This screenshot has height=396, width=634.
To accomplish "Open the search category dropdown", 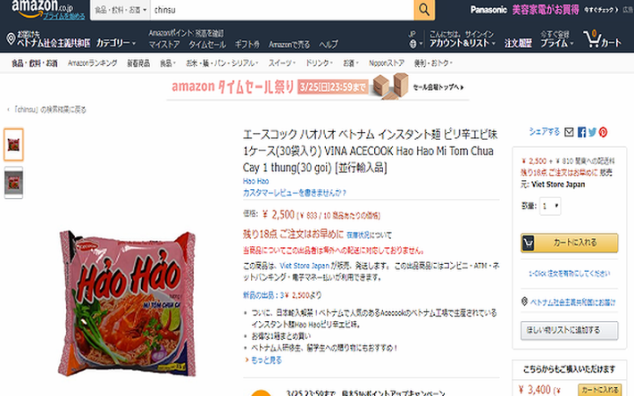I will [x=121, y=10].
